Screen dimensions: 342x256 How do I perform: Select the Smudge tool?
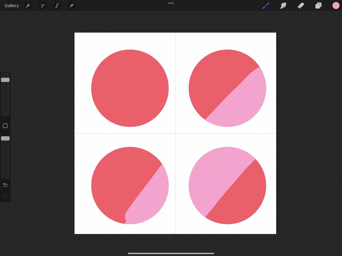[283, 5]
